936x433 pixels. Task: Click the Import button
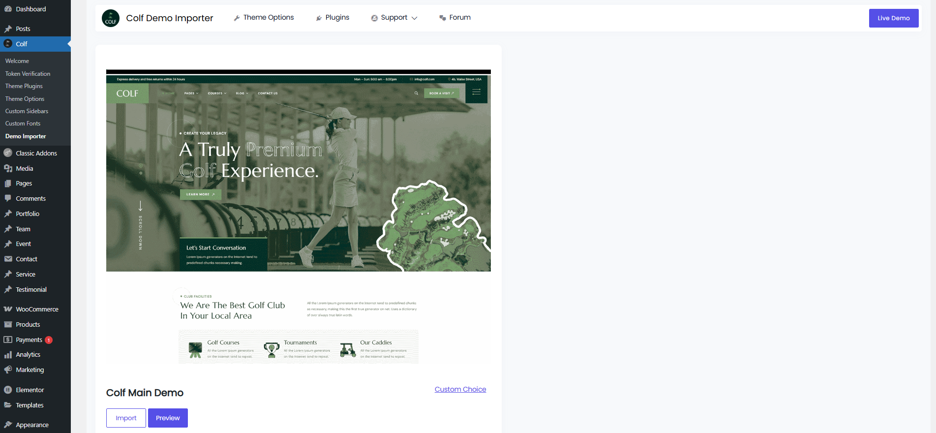coord(126,418)
